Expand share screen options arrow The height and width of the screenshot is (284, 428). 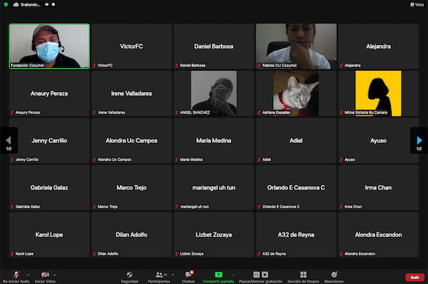(x=233, y=275)
